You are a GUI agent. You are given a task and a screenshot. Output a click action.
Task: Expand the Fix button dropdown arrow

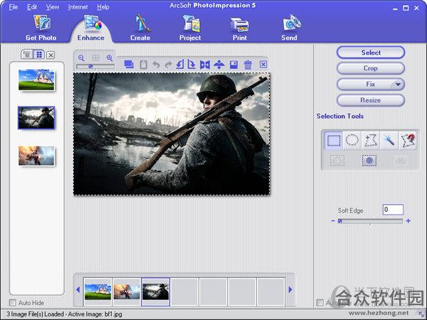(398, 85)
